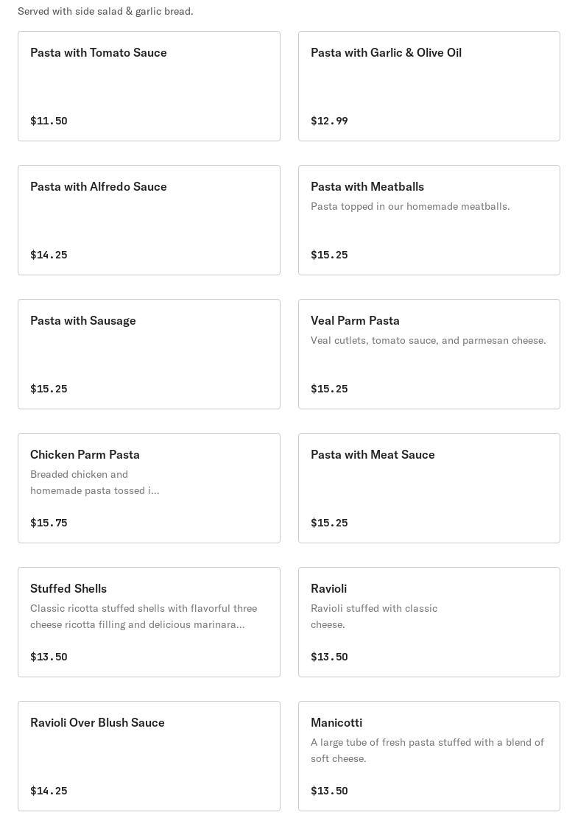This screenshot has width=578, height=829.
Task: Click Veal cutlets description text
Action: point(428,341)
